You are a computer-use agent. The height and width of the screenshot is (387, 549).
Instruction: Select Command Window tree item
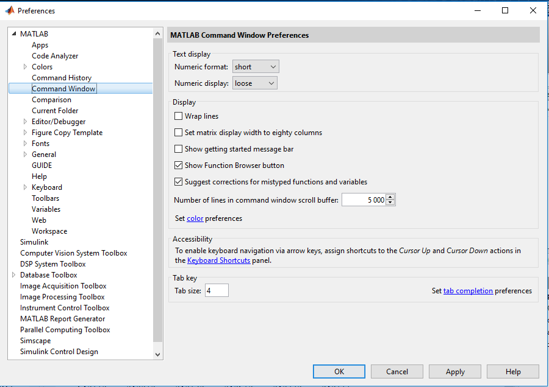click(63, 89)
